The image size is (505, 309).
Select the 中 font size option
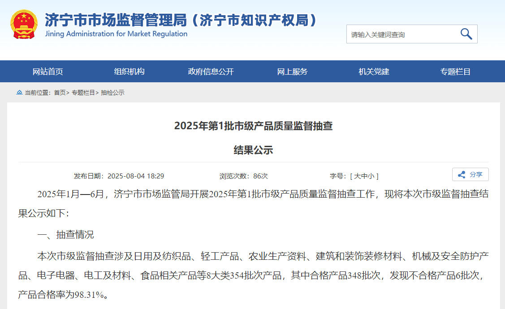pyautogui.click(x=364, y=175)
